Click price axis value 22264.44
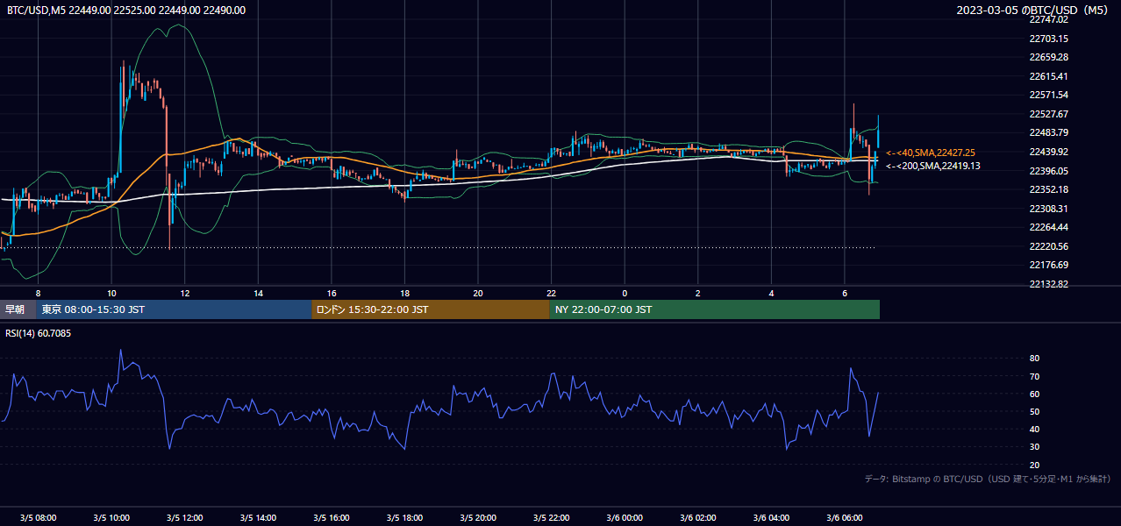The height and width of the screenshot is (526, 1121). click(1048, 227)
